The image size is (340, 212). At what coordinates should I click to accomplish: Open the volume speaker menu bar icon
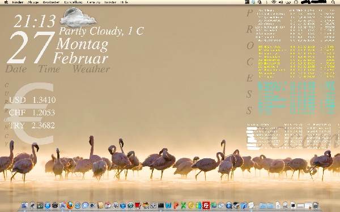tap(280, 2)
